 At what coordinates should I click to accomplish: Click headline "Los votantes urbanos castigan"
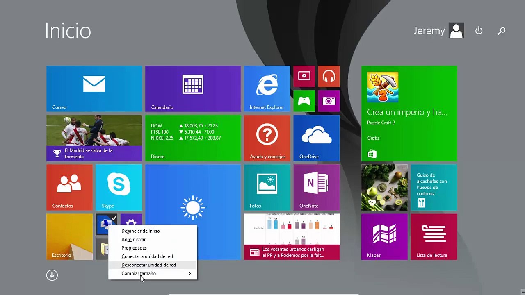pyautogui.click(x=293, y=252)
